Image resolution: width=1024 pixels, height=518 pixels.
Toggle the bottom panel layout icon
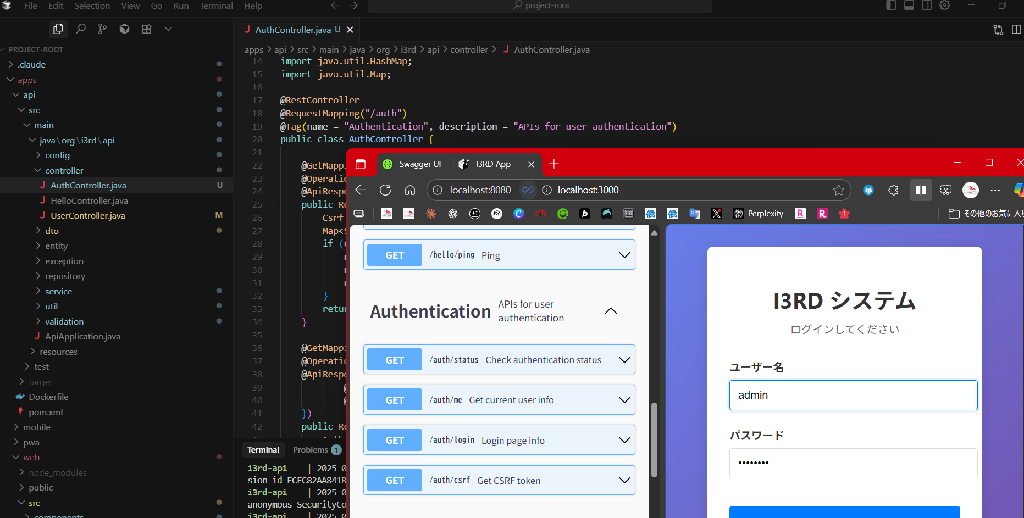coord(909,5)
